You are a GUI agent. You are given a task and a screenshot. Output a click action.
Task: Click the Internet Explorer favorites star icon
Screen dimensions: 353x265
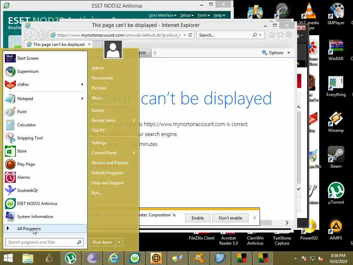[280, 35]
